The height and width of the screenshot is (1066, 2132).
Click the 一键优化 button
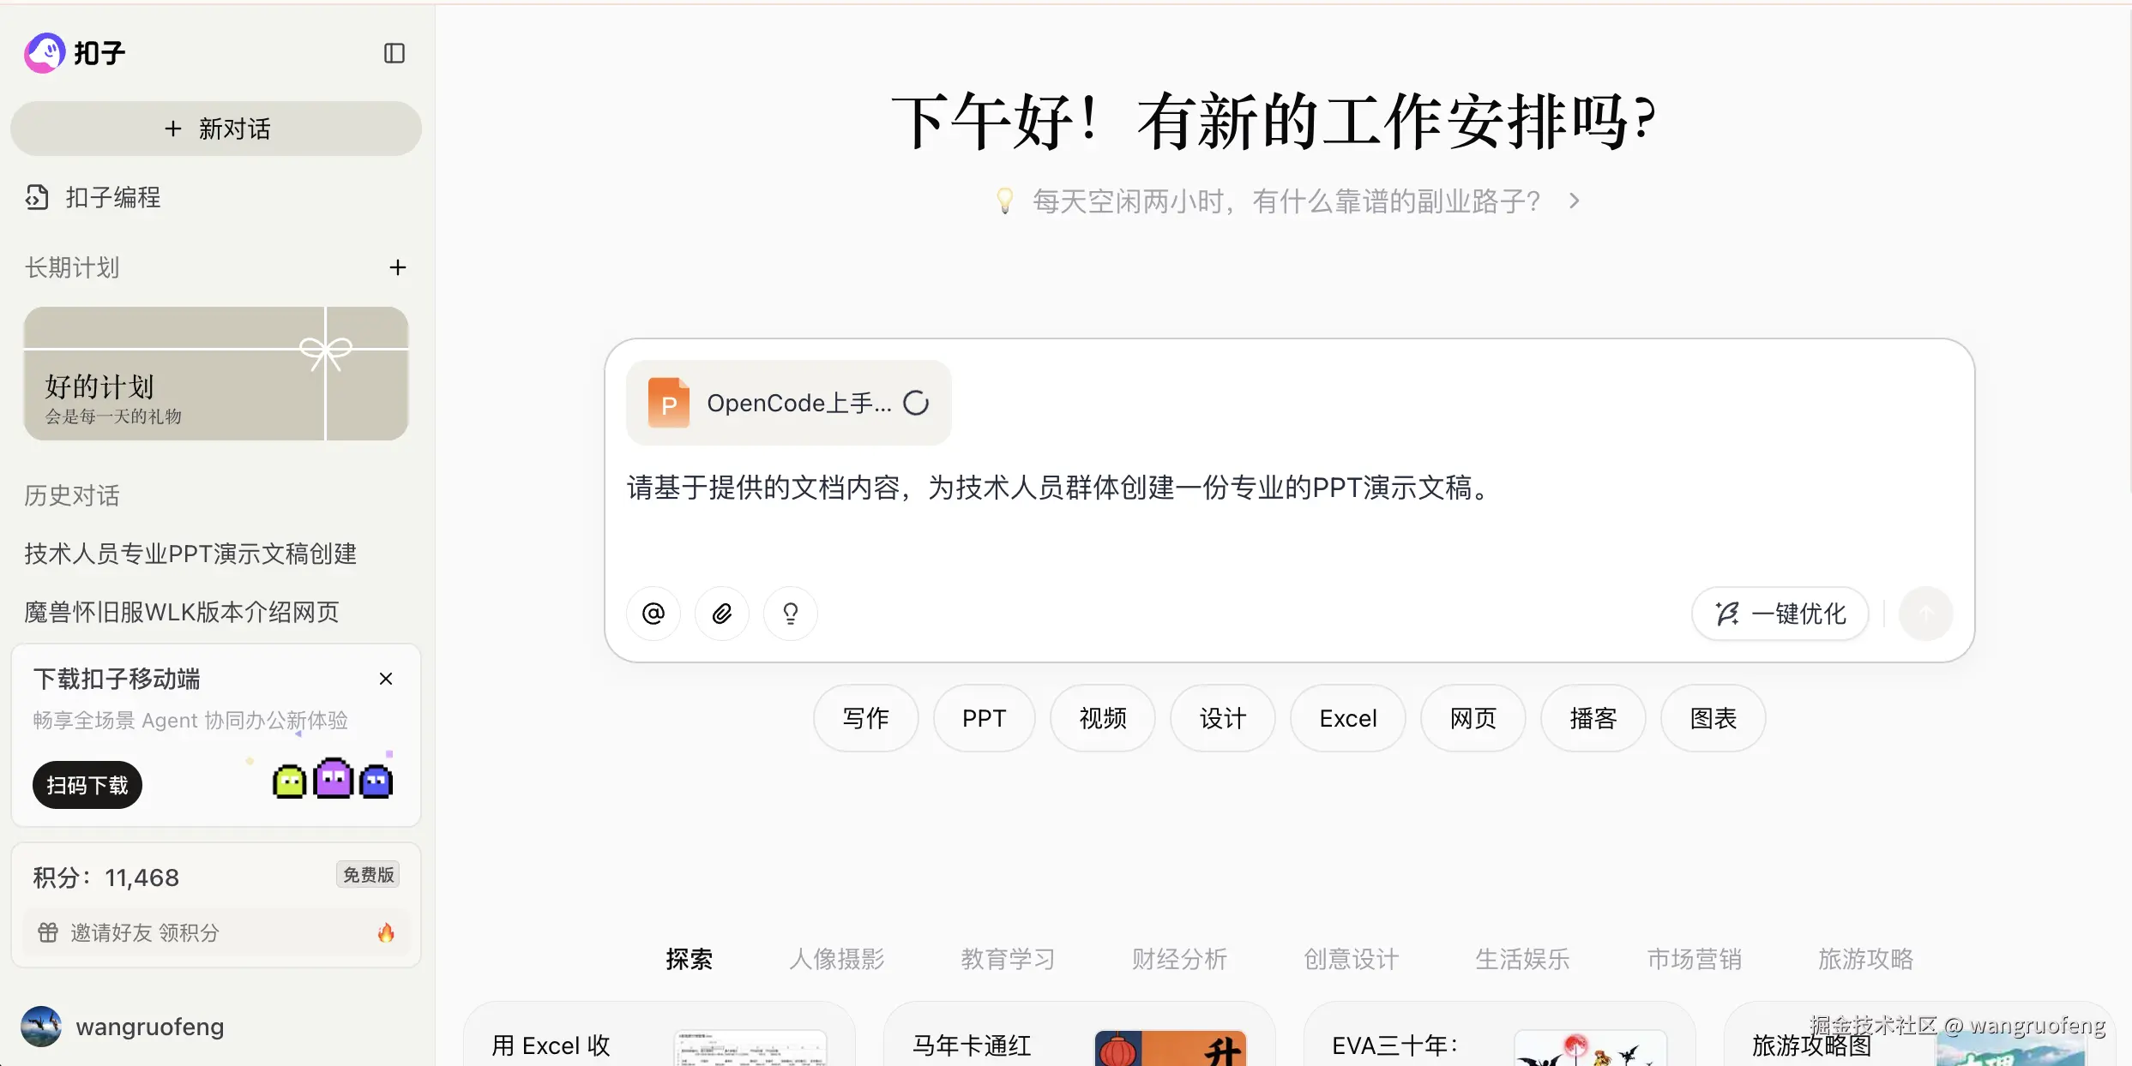tap(1780, 614)
